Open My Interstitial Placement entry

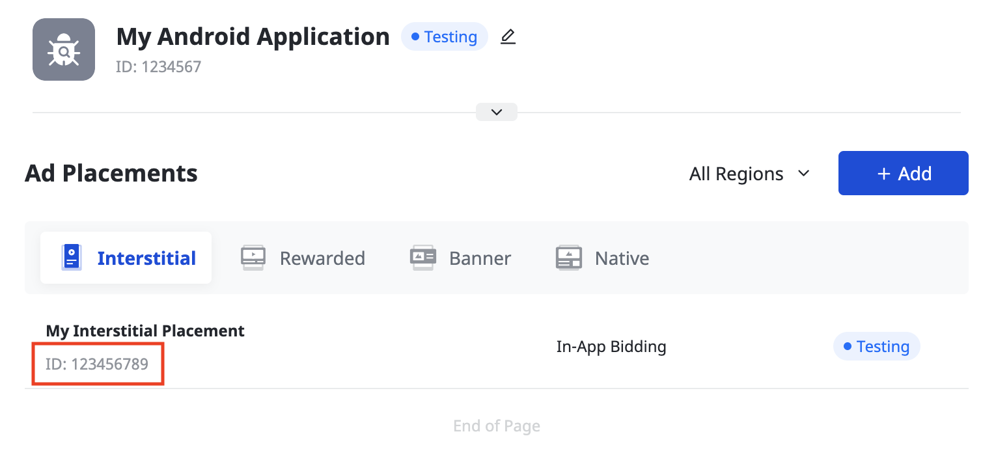(145, 331)
